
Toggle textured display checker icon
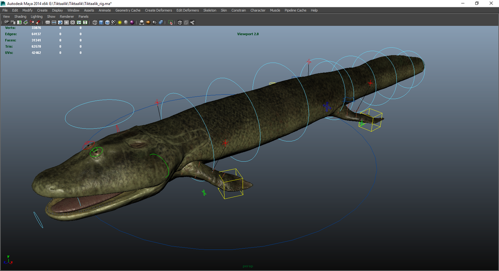click(114, 23)
